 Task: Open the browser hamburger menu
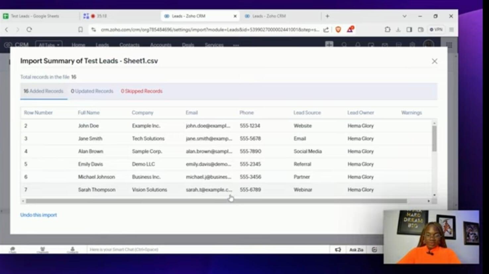click(451, 29)
